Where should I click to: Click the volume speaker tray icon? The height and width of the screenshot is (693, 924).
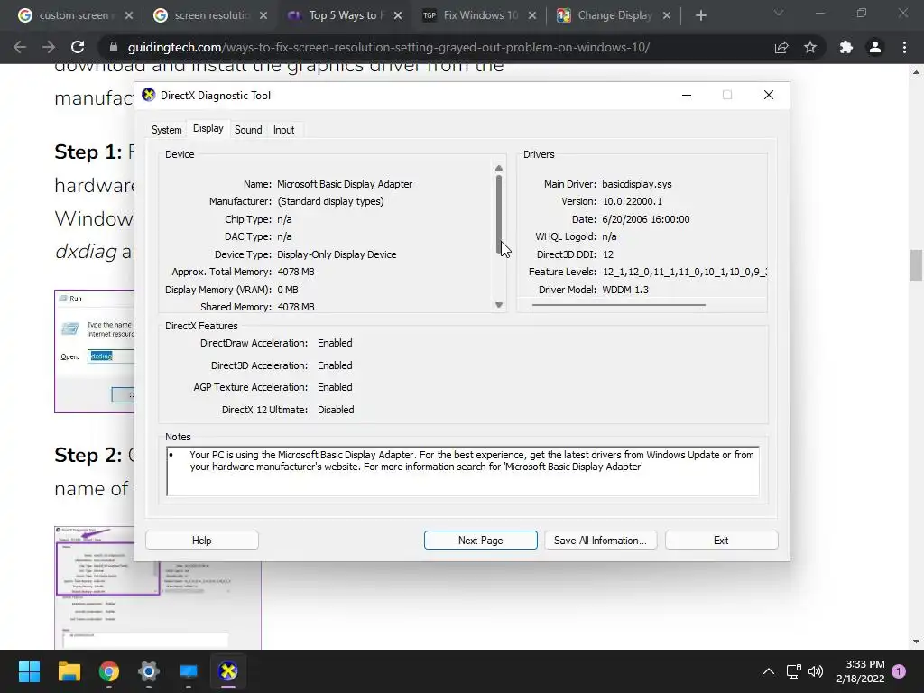(x=816, y=671)
